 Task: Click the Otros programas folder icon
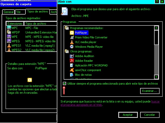(67, 51)
